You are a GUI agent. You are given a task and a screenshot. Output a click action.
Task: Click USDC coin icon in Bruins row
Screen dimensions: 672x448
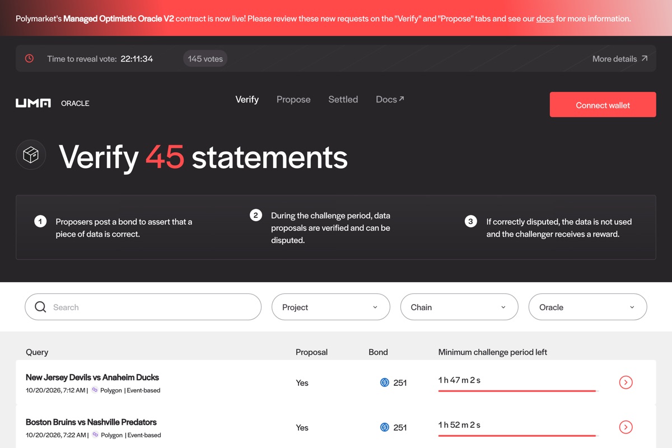click(385, 427)
